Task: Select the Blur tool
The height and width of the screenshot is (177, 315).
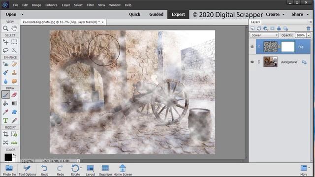Action: [x=5, y=81]
